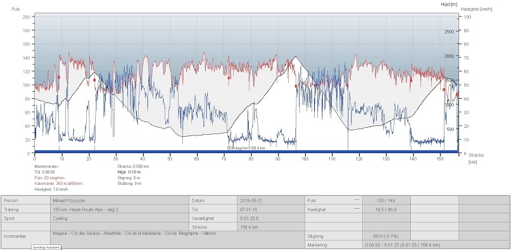This screenshot has height=250, width=511.
Task: Click the Puls label in the summary table
Action: [x=312, y=201]
